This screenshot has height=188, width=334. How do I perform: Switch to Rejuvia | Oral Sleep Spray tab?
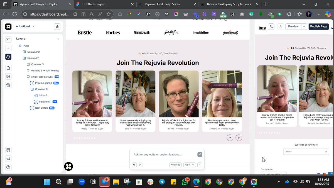click(x=167, y=4)
